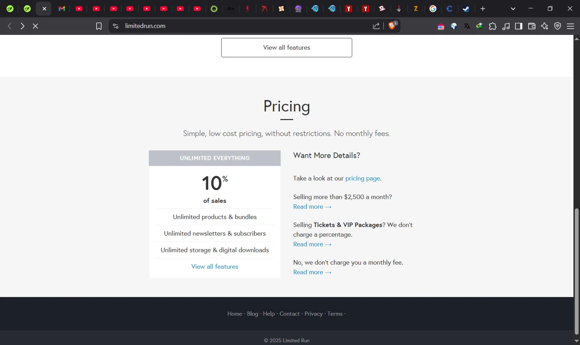Open the Leo AI sparkle icon
The width and height of the screenshot is (580, 345).
click(544, 26)
